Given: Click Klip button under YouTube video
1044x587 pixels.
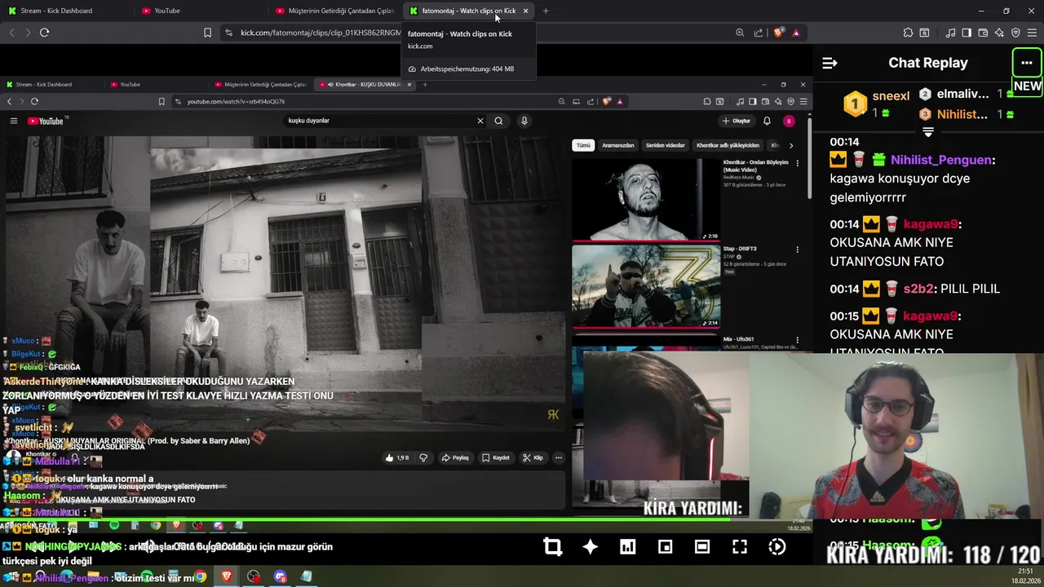Looking at the screenshot, I should (533, 458).
